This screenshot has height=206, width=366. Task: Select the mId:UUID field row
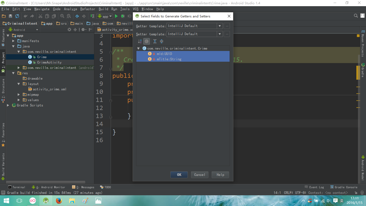[183, 54]
